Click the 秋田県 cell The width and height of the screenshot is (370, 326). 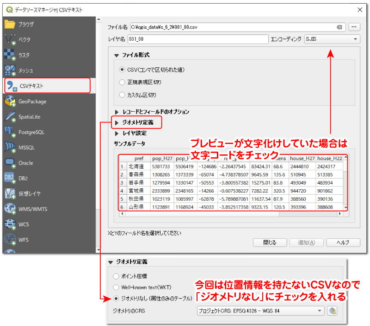click(x=139, y=199)
